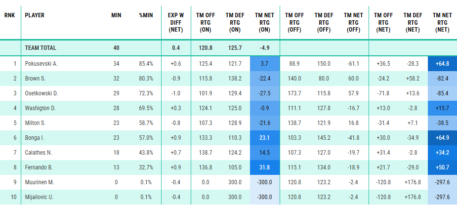
Task: Open player Pokusevski A. profile
Action: click(42, 64)
